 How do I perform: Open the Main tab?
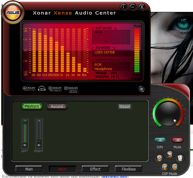tap(29, 169)
